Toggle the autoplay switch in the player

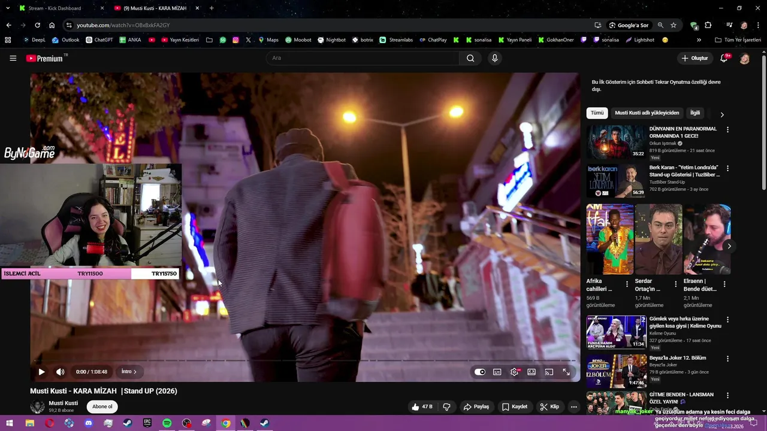480,372
